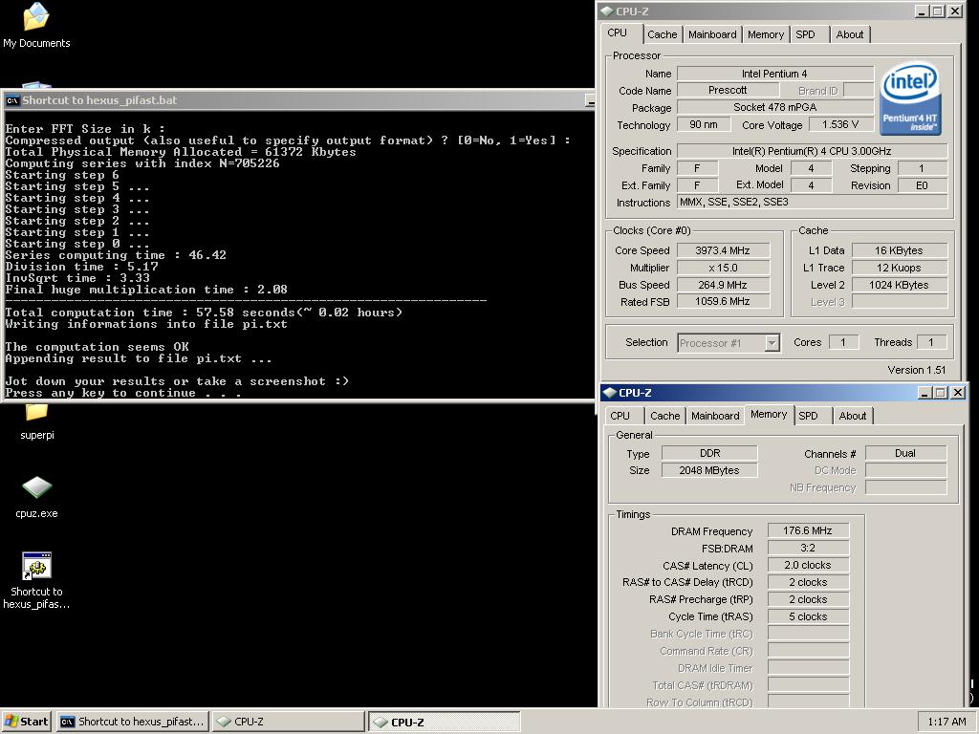Open Shortcut to hexus_pifast desktop icon
This screenshot has height=734, width=979.
pyautogui.click(x=37, y=580)
